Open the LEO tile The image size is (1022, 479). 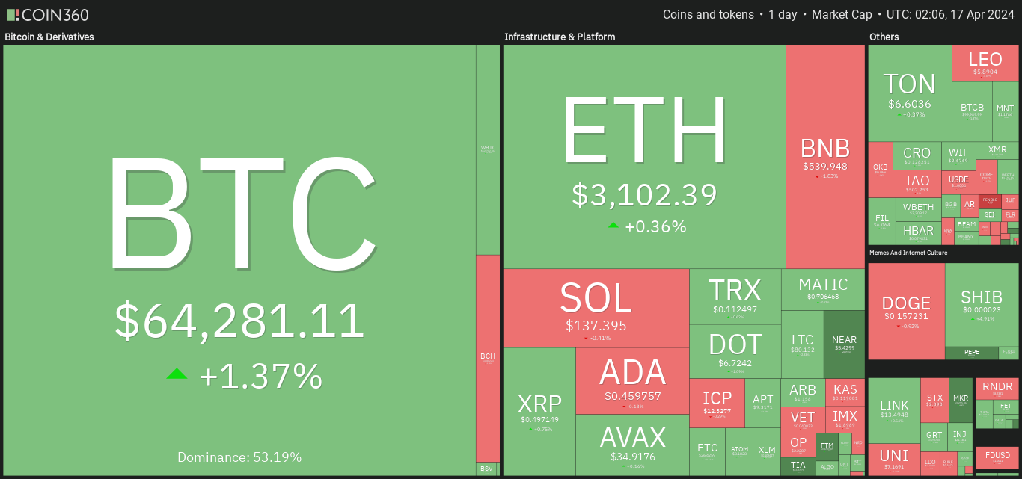(985, 64)
